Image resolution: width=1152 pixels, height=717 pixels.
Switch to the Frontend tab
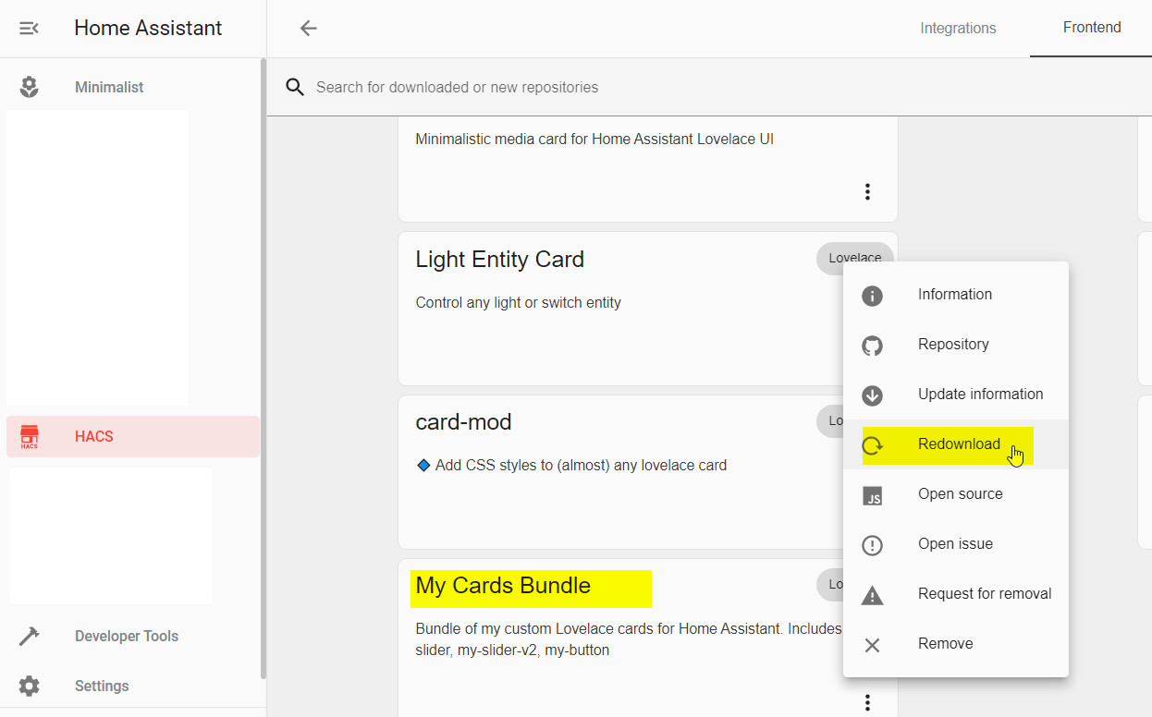[x=1091, y=28]
